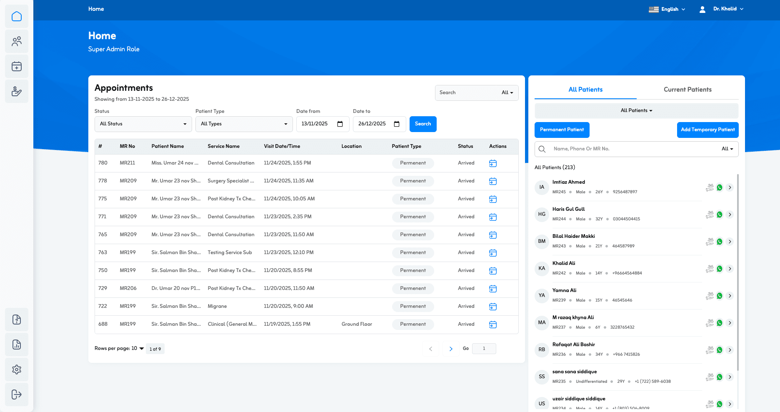Image resolution: width=780 pixels, height=412 pixels.
Task: Open the add appointment calendar sidebar icon
Action: point(17,67)
